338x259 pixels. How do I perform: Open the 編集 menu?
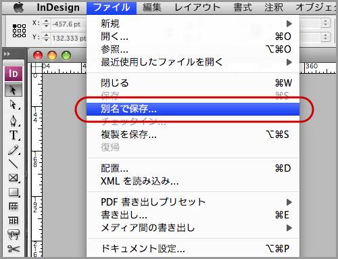152,7
